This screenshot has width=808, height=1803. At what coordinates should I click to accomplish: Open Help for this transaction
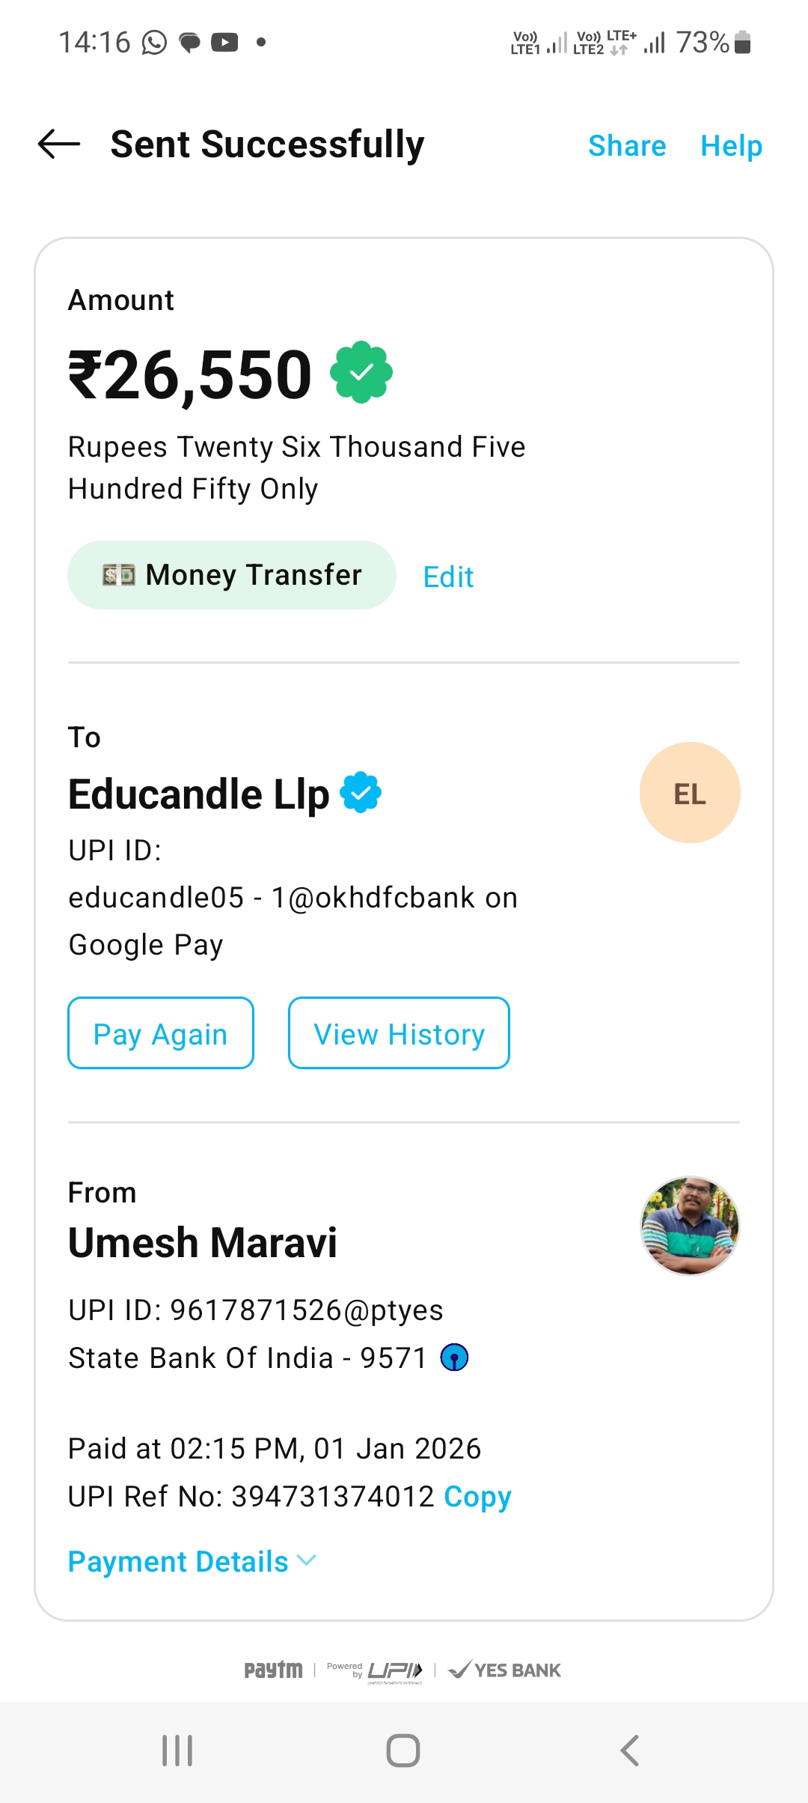click(x=731, y=145)
